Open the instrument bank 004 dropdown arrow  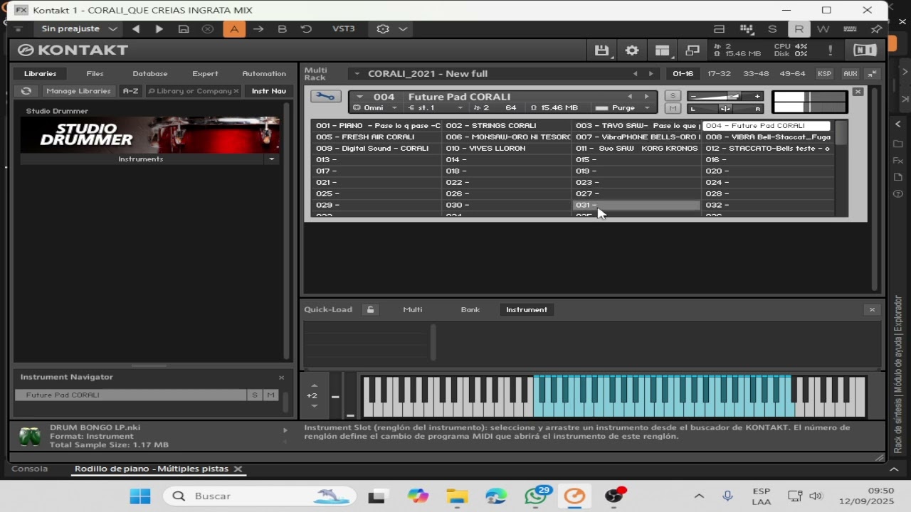click(360, 97)
